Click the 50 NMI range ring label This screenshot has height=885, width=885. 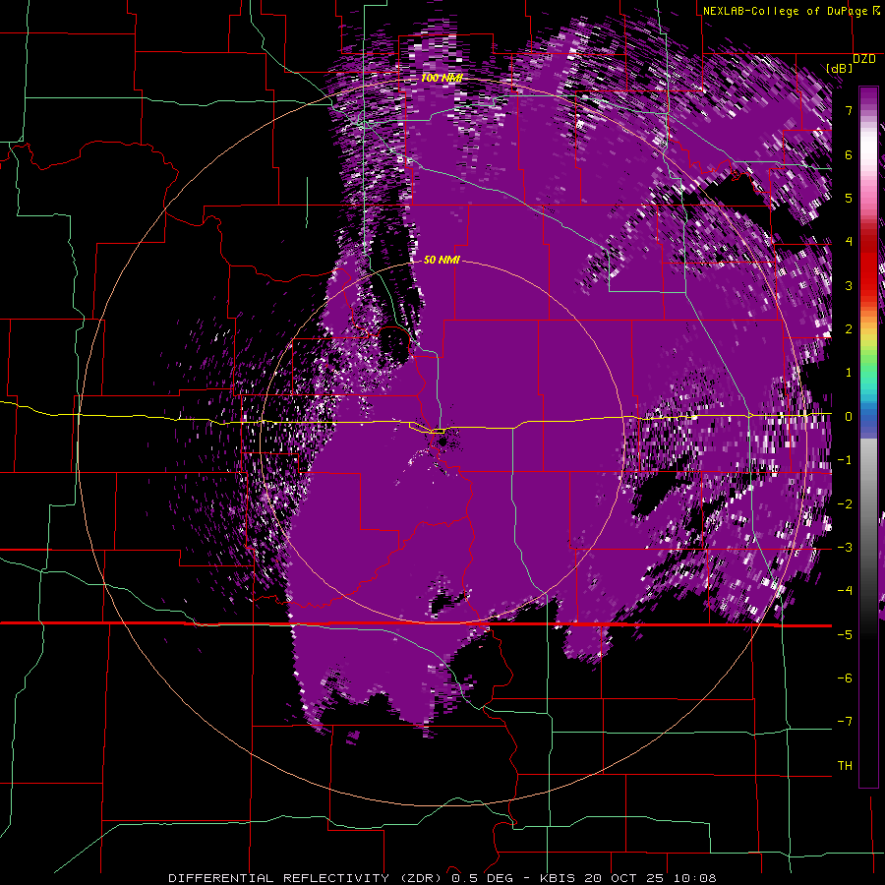pos(442,260)
